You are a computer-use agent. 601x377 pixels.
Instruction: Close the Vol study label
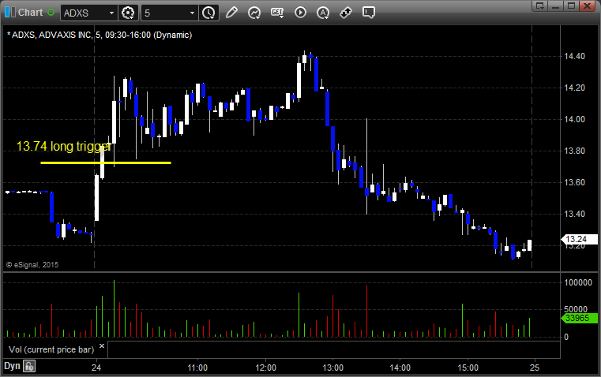coord(102,346)
